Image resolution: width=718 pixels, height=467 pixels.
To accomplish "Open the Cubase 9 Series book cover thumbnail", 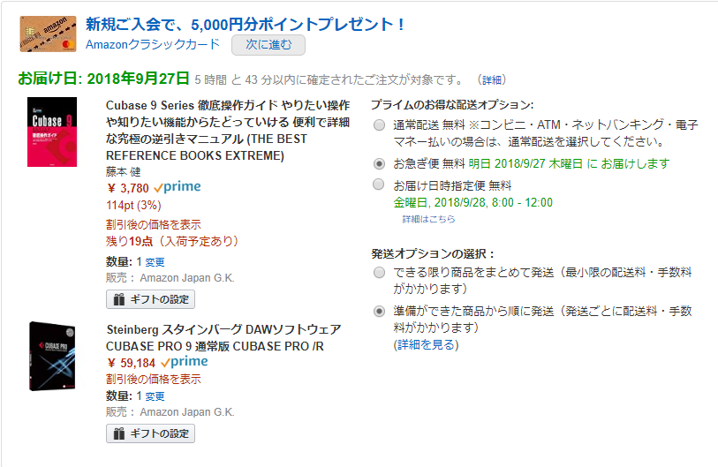I will tap(52, 132).
